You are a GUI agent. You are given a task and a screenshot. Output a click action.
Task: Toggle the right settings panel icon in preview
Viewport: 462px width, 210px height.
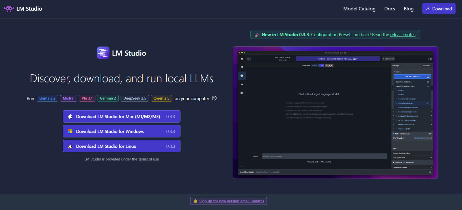coord(430,59)
